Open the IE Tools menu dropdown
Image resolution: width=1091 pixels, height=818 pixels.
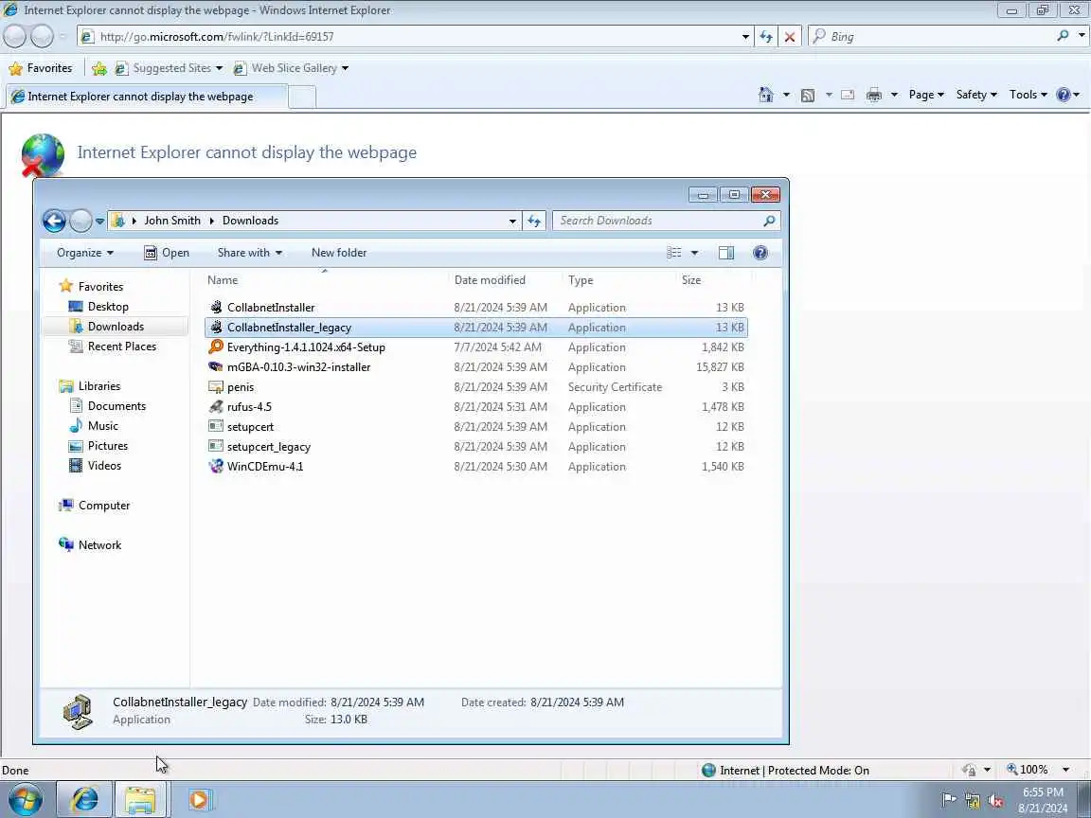tap(1028, 95)
